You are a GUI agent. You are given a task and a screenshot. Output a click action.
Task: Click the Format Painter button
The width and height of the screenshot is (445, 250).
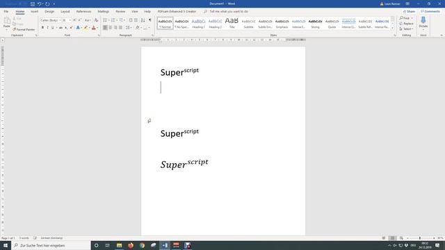click(24, 29)
